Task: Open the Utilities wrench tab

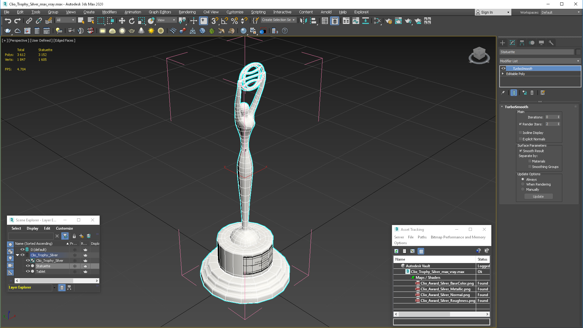Action: tap(551, 43)
